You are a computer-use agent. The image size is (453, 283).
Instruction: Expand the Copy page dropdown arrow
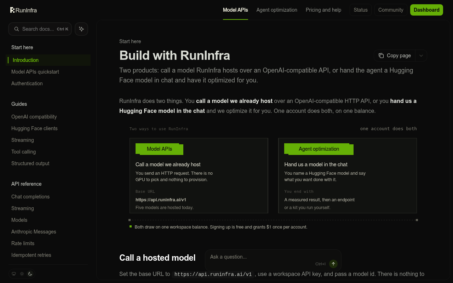[x=421, y=56]
